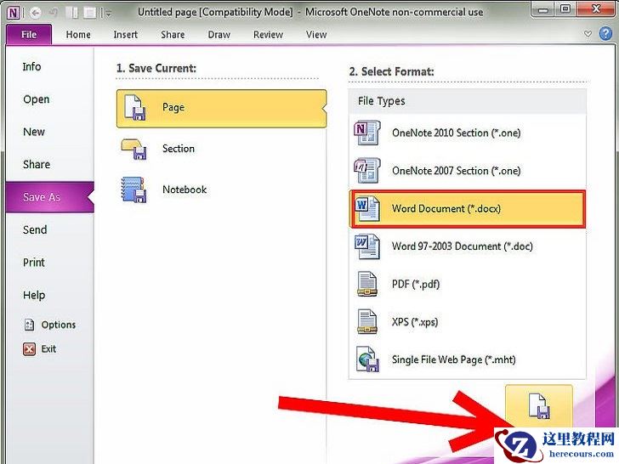This screenshot has height=464, width=619.
Task: Click the OneNote 2007 Section icon
Action: tap(367, 171)
